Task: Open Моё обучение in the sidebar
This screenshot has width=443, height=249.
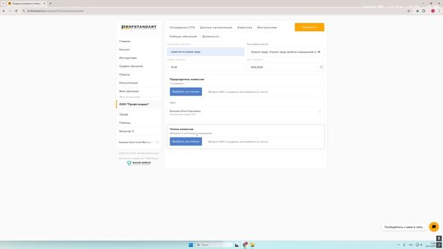Action: point(129,91)
